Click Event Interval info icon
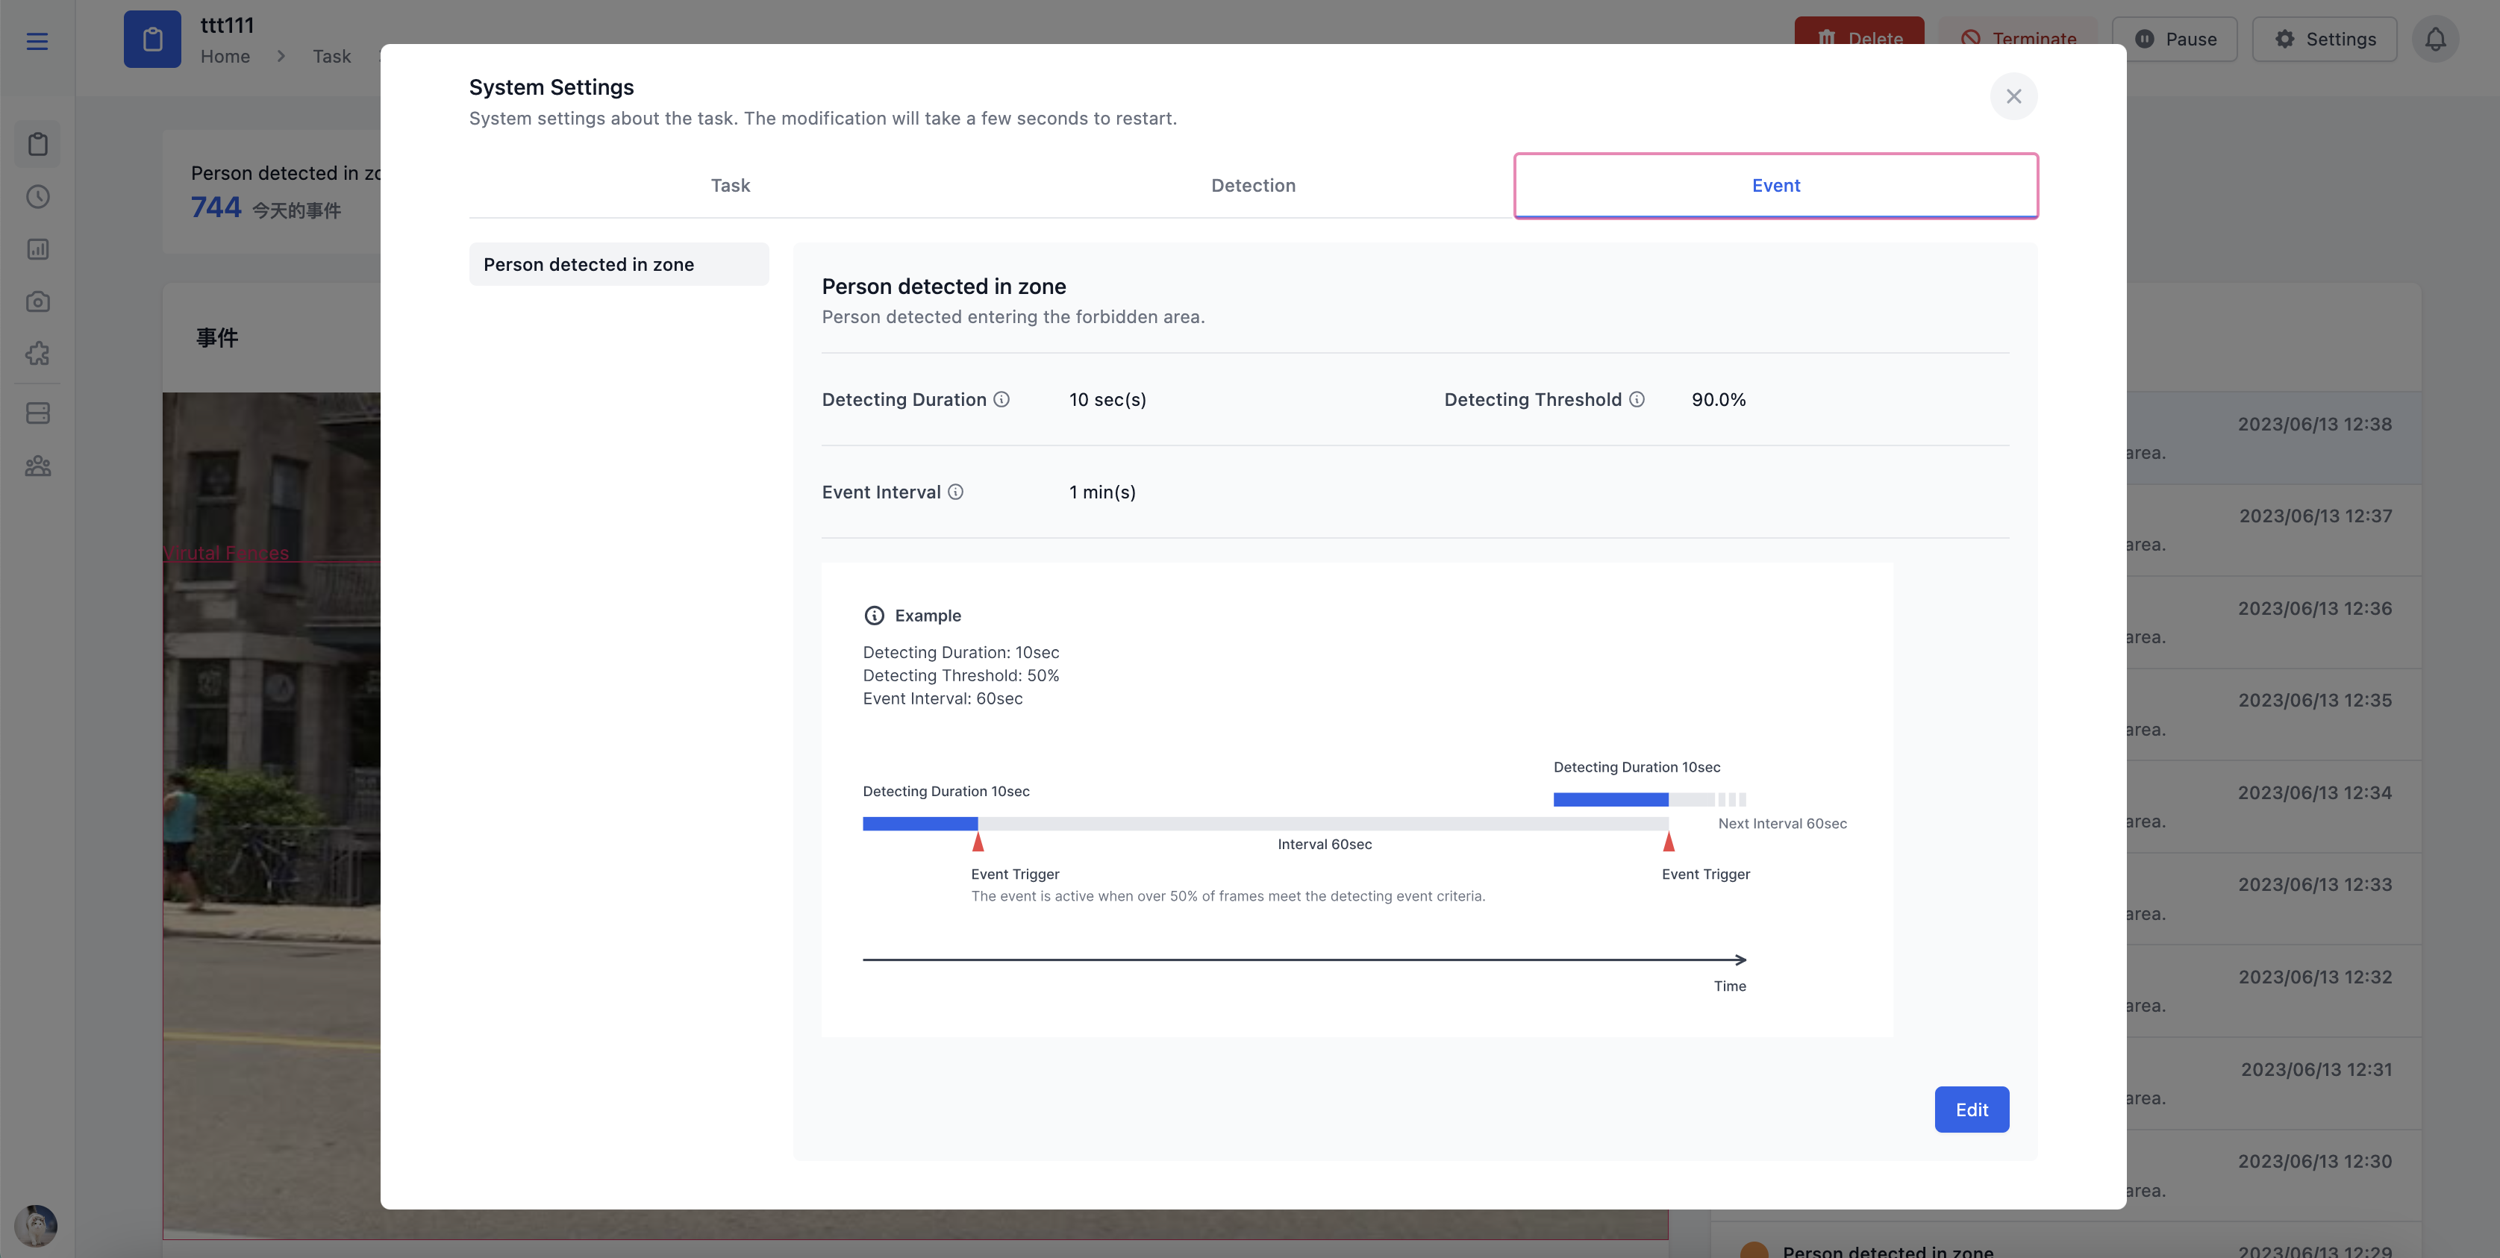Screen dimensions: 2500x1258 pyautogui.click(x=955, y=492)
